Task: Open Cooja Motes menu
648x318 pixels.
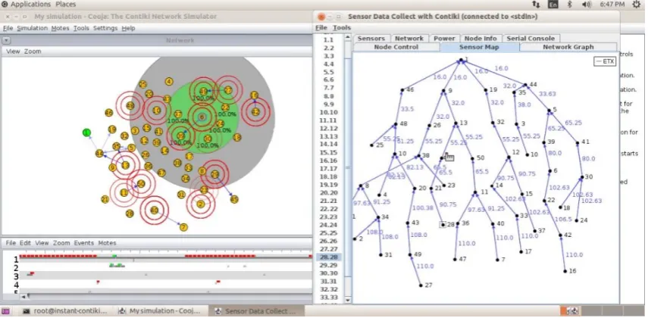Action: pos(61,28)
